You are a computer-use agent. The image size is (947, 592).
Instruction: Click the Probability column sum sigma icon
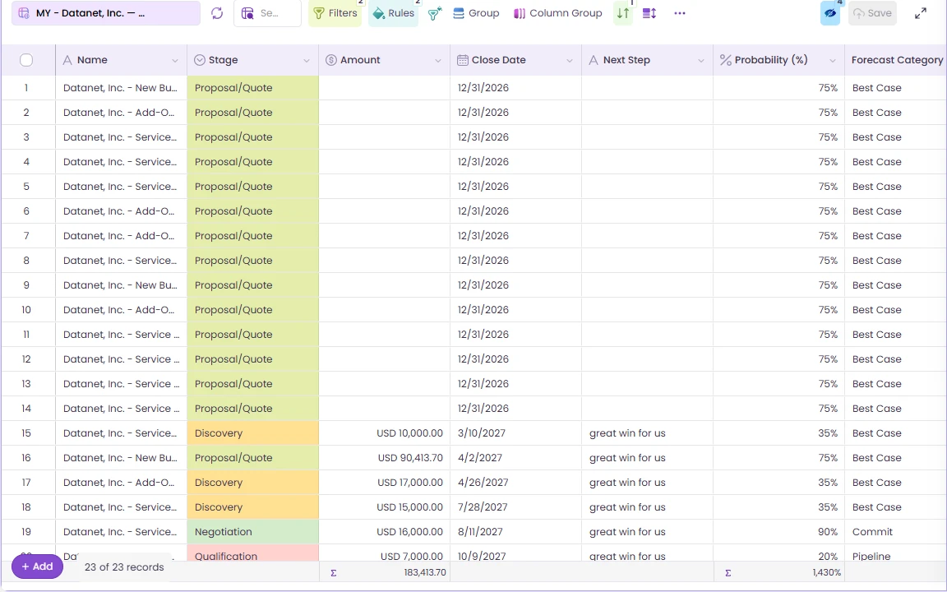(728, 572)
